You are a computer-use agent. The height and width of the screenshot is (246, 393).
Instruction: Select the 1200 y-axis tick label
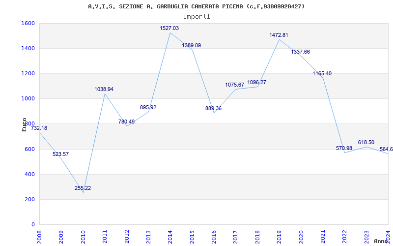click(x=28, y=73)
